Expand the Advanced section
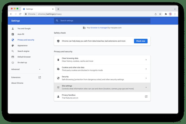The width and height of the screenshot is (186, 124). pos(26,69)
